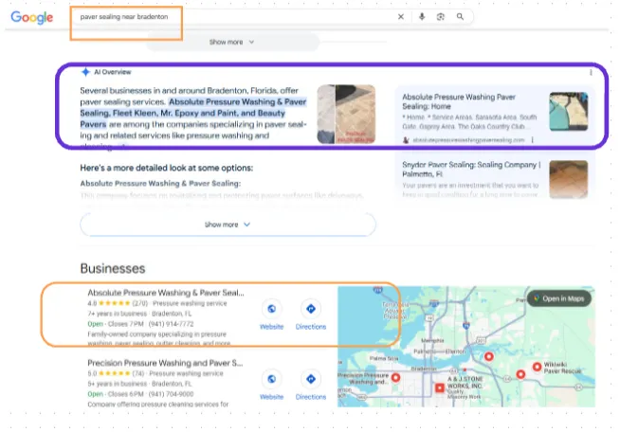Select the A & J STONE WORKS, INC. map marker
Screen dimensions: 620x432
(439, 387)
